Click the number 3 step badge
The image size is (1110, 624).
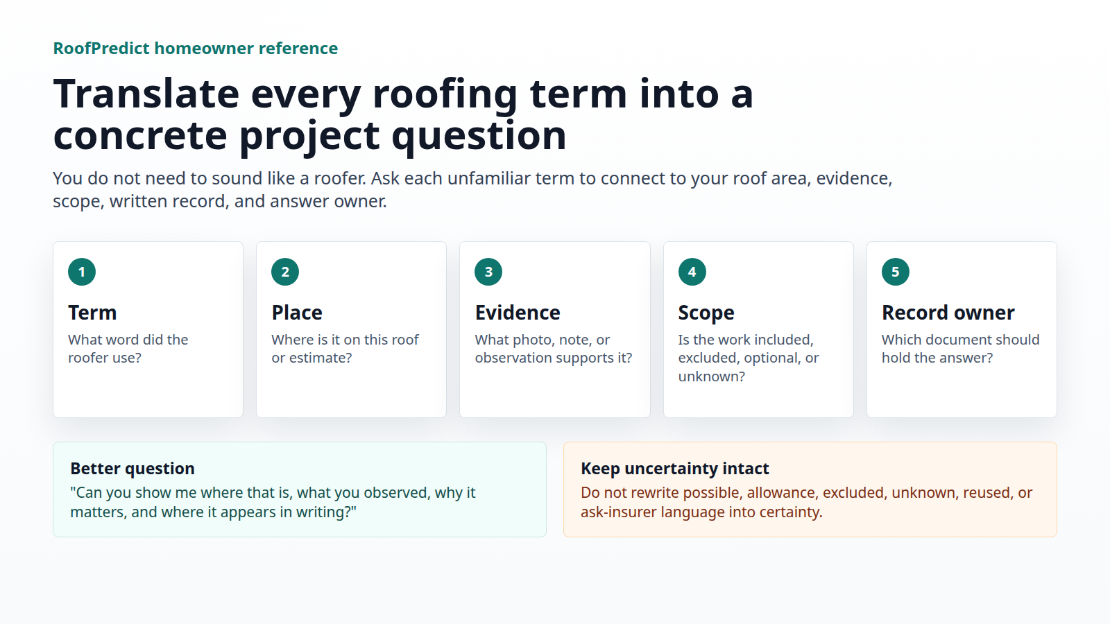point(488,272)
